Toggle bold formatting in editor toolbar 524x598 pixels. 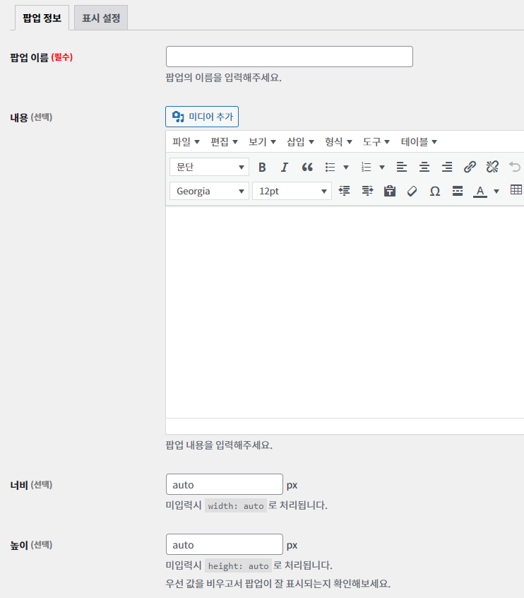(262, 167)
